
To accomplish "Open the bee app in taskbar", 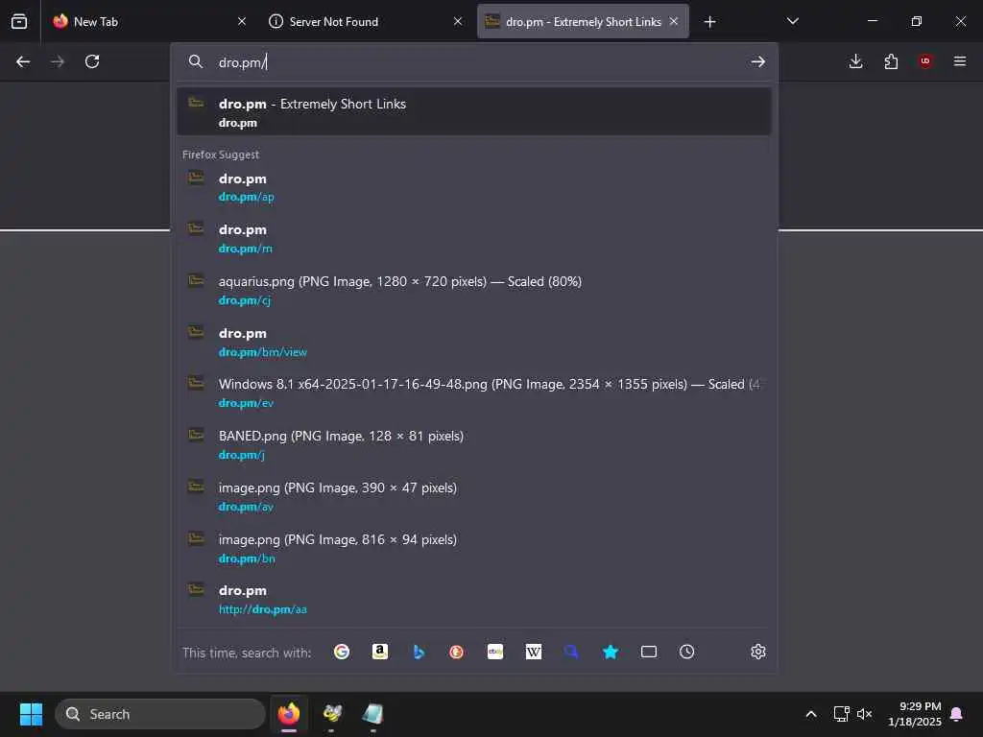I will tap(332, 714).
